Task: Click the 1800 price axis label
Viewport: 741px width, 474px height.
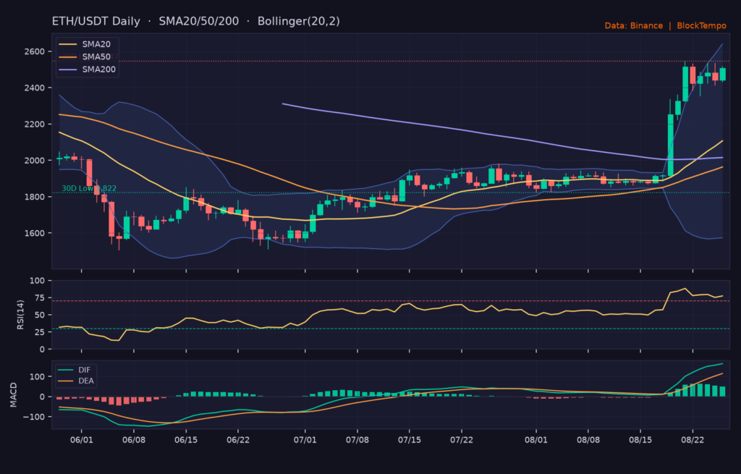Action: pos(35,197)
